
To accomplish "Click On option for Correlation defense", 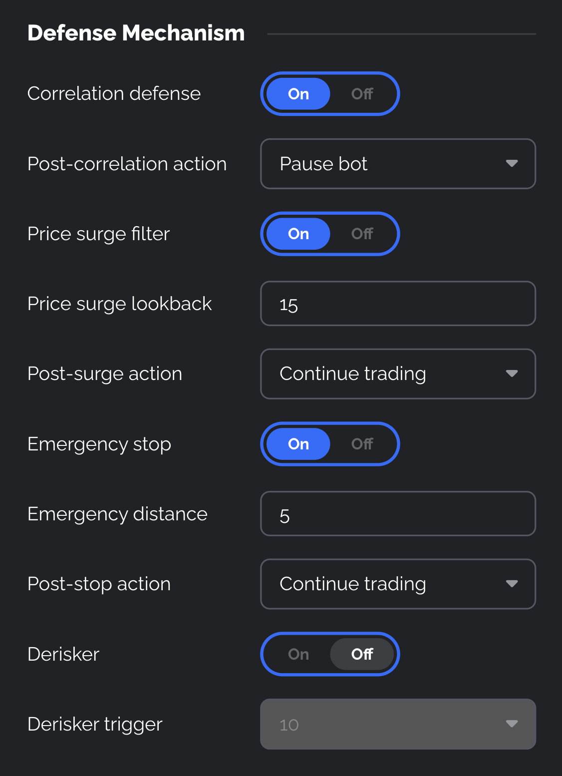I will click(x=298, y=94).
